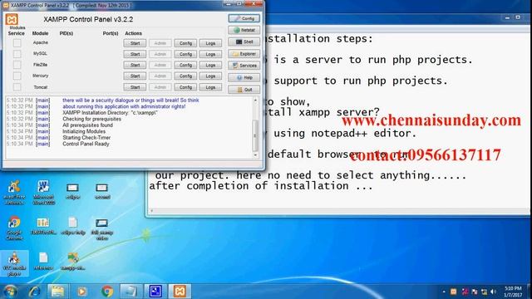This screenshot has width=532, height=299.
Task: Click XAMPP log scrollbar up arrow
Action: (x=255, y=100)
